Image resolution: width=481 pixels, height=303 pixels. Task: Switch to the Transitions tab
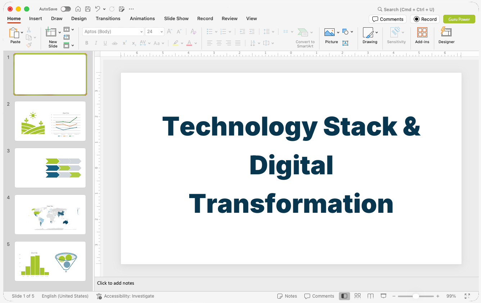[x=108, y=19]
